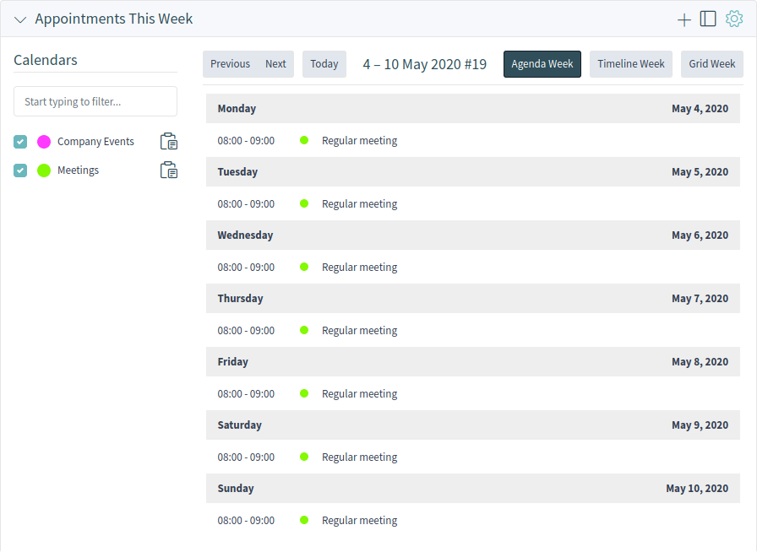Focus the calendar filter input field
The image size is (757, 552).
tap(95, 101)
